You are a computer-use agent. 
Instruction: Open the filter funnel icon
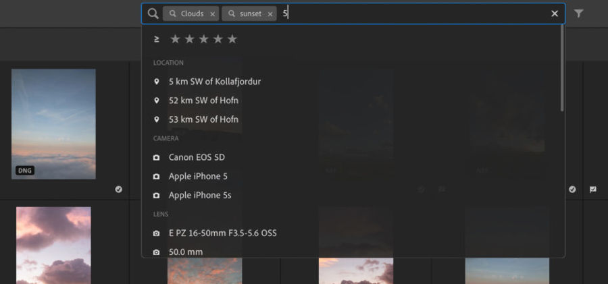pyautogui.click(x=579, y=13)
